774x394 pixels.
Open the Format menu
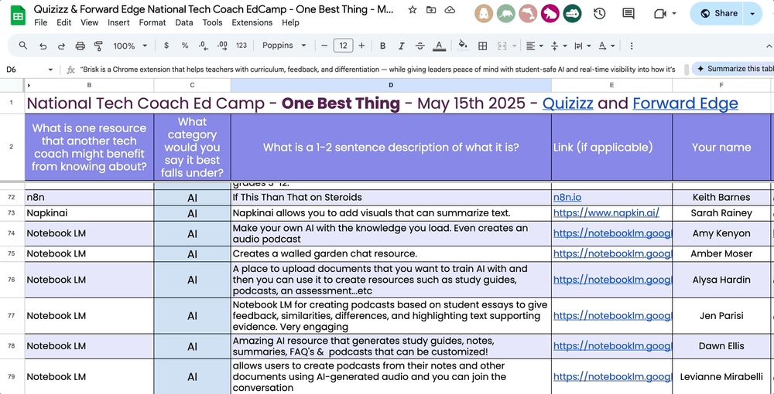tap(152, 22)
